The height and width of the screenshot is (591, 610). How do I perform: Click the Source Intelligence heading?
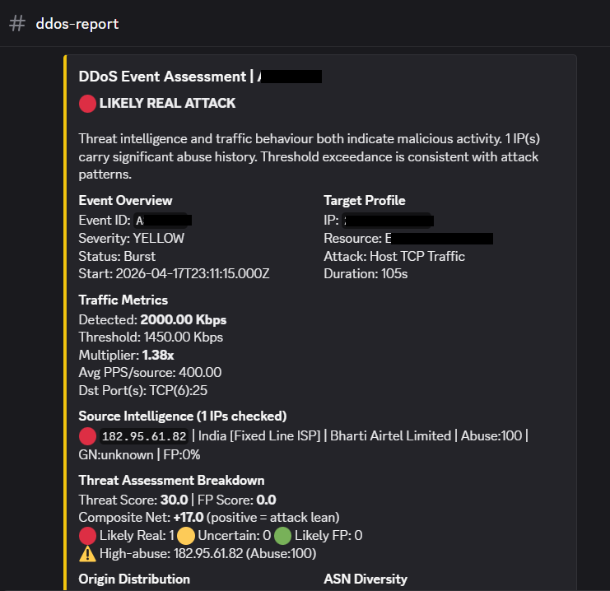coord(182,416)
